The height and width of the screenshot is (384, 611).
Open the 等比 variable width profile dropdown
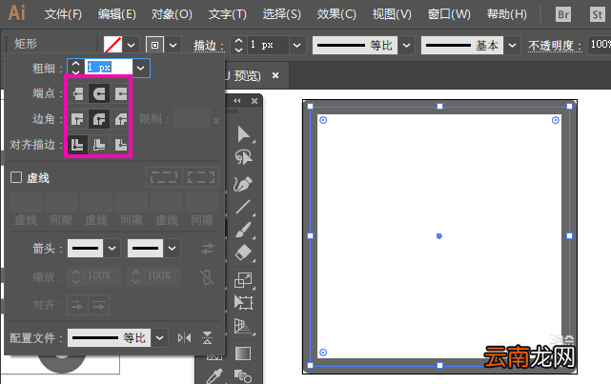[x=406, y=45]
